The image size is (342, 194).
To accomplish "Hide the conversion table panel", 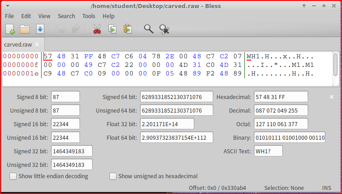I will pyautogui.click(x=331, y=97).
